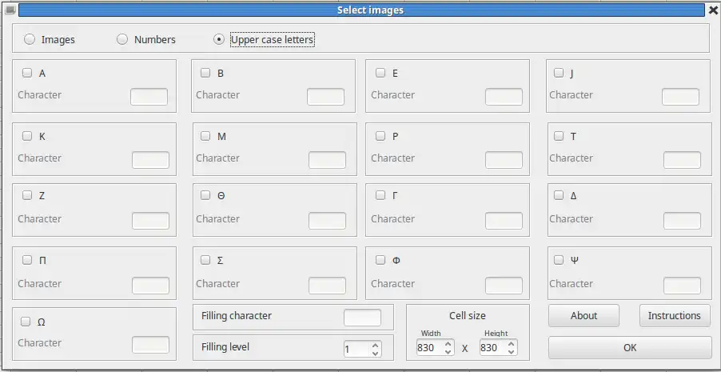Open the Instructions
Image resolution: width=721 pixels, height=372 pixels.
point(674,315)
